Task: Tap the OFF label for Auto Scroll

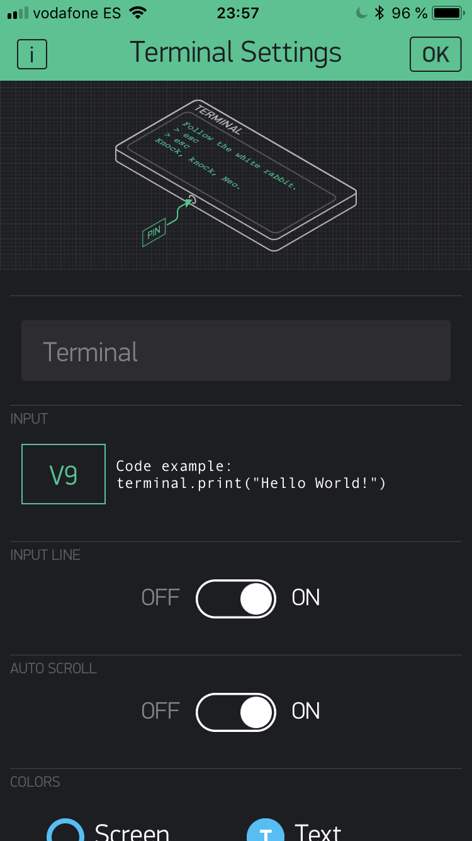Action: tap(160, 711)
